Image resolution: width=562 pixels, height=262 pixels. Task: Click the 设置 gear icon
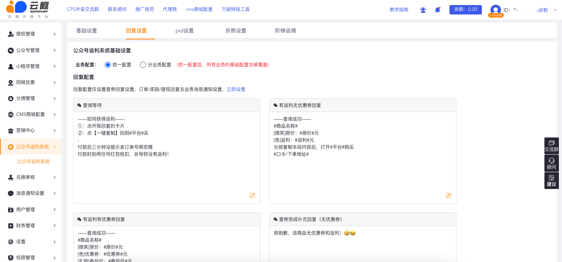click(x=11, y=242)
